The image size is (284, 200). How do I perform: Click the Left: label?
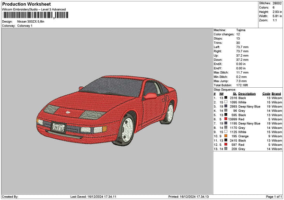click(217, 47)
